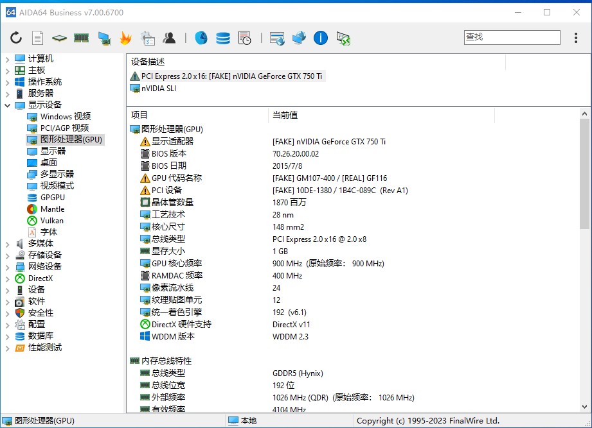Image resolution: width=592 pixels, height=428 pixels.
Task: Select 视频模式 in the tree
Action: 50,186
